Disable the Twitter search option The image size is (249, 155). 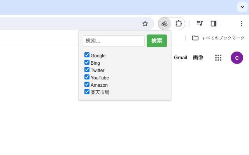pyautogui.click(x=87, y=70)
